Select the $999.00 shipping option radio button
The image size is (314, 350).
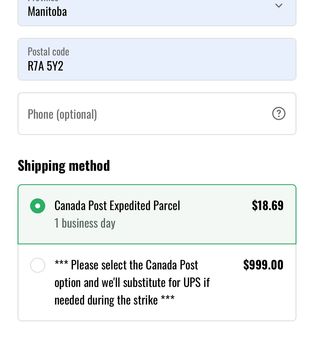[x=38, y=265]
